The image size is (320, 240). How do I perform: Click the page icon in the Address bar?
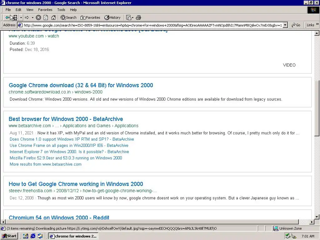point(20,25)
